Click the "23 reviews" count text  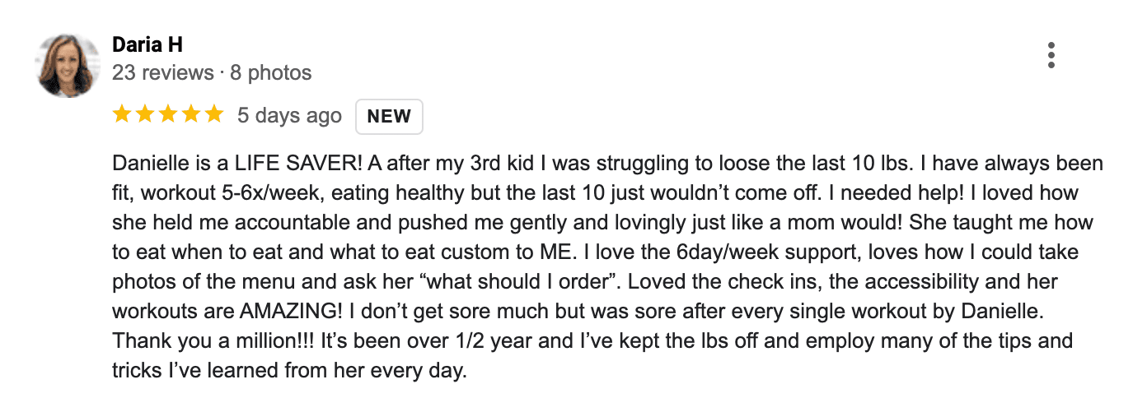(x=162, y=72)
